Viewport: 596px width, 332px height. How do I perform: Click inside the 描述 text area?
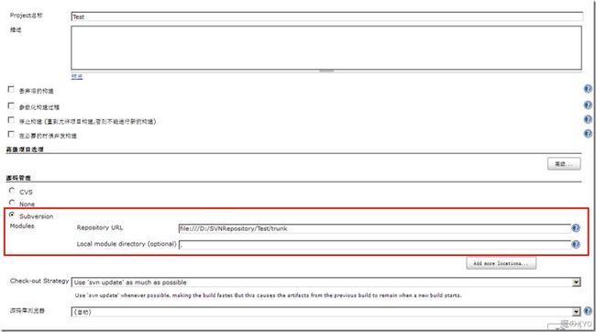(326, 48)
